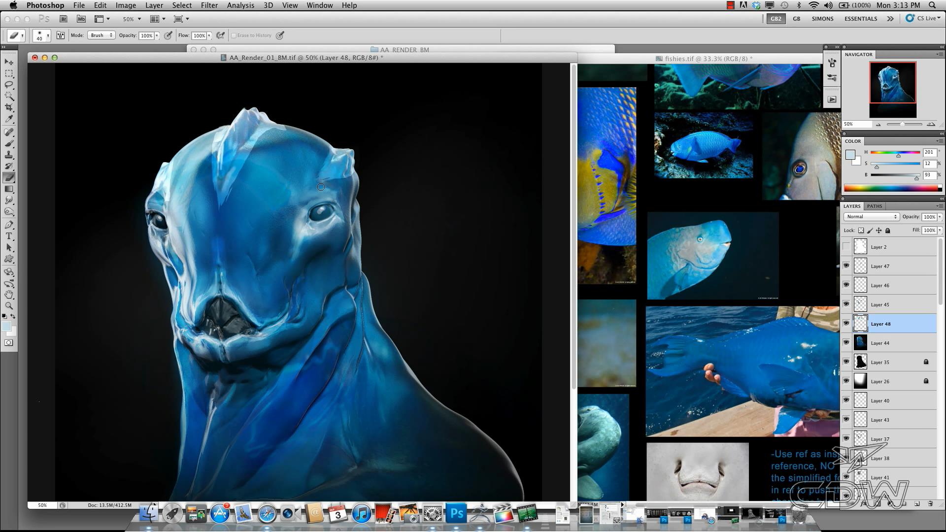Open the Analysis menu
946x532 pixels.
[x=240, y=5]
